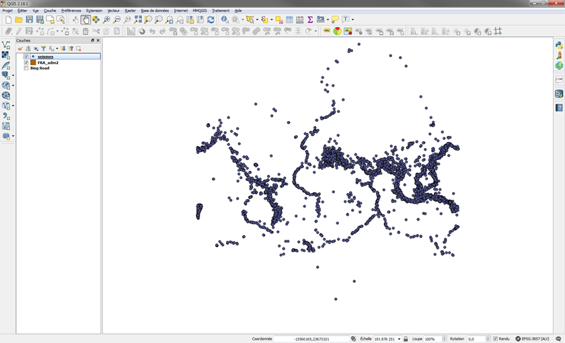565x343 pixels.
Task: Click the FRA_adm2 layer color swatch
Action: pos(33,63)
